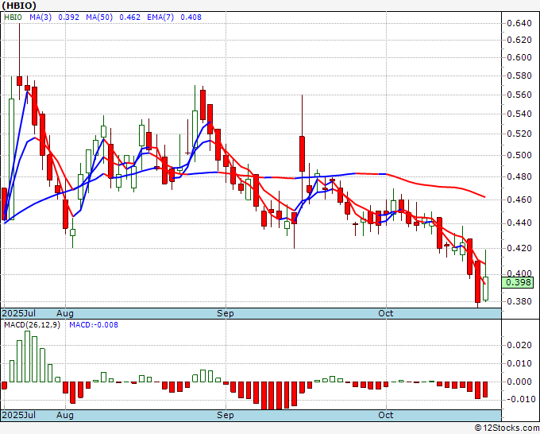This screenshot has height=434, width=540.
Task: Click the highlighted 0.398 current price tag
Action: point(520,282)
